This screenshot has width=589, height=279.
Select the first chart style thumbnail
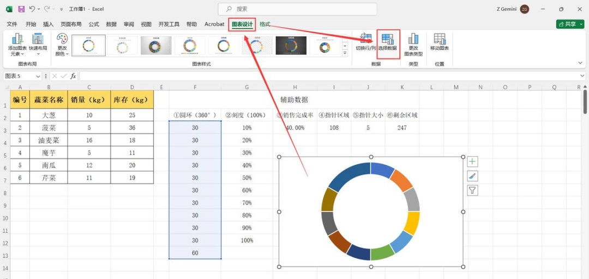tap(88, 45)
